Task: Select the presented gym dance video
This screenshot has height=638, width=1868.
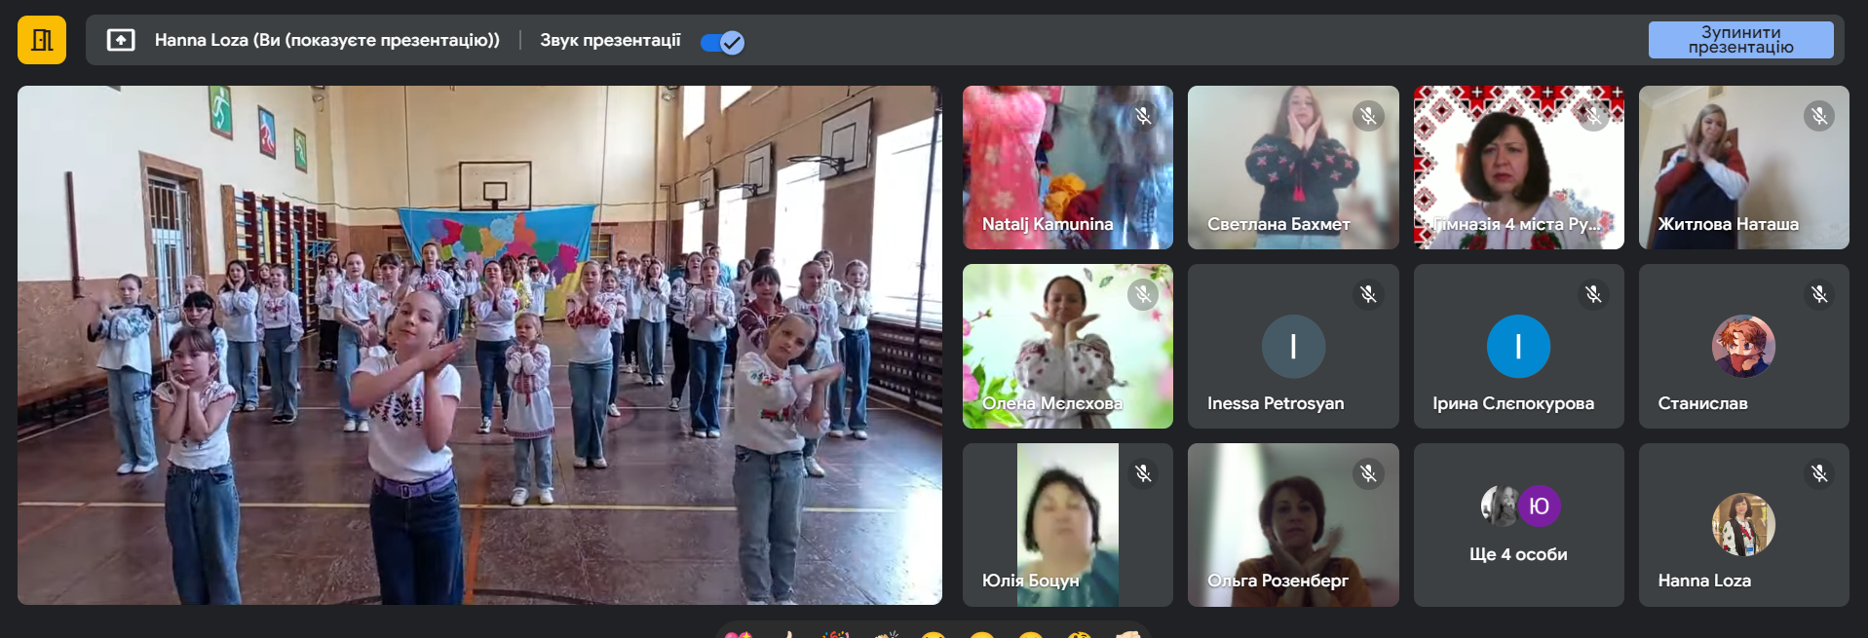Action: point(479,345)
